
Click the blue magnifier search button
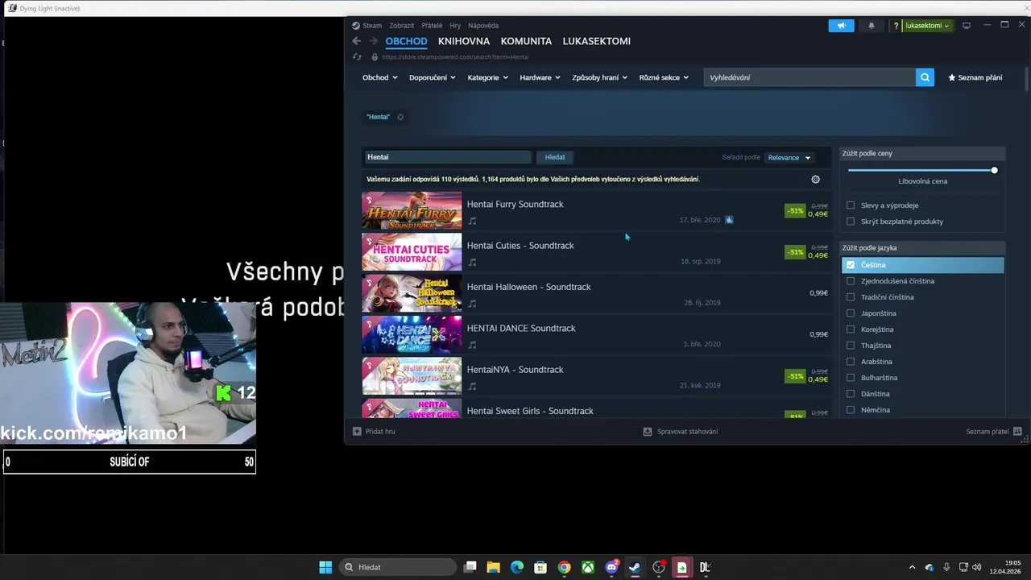point(925,77)
